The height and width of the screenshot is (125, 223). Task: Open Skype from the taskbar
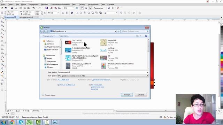[21, 122]
